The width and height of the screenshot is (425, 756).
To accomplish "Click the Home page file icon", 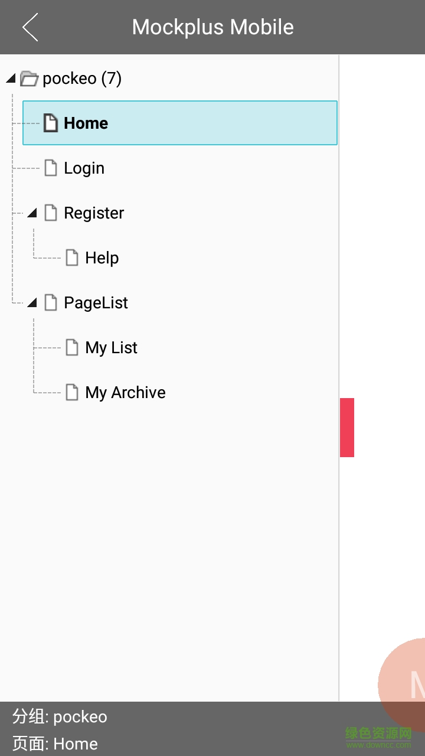I will (51, 123).
